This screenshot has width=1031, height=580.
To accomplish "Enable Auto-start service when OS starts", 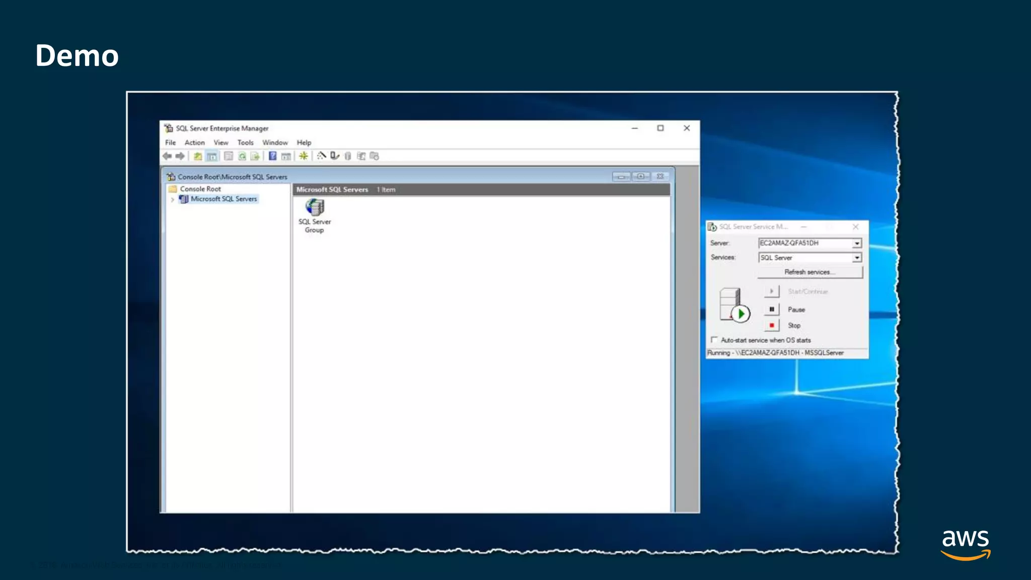I will [x=714, y=340].
